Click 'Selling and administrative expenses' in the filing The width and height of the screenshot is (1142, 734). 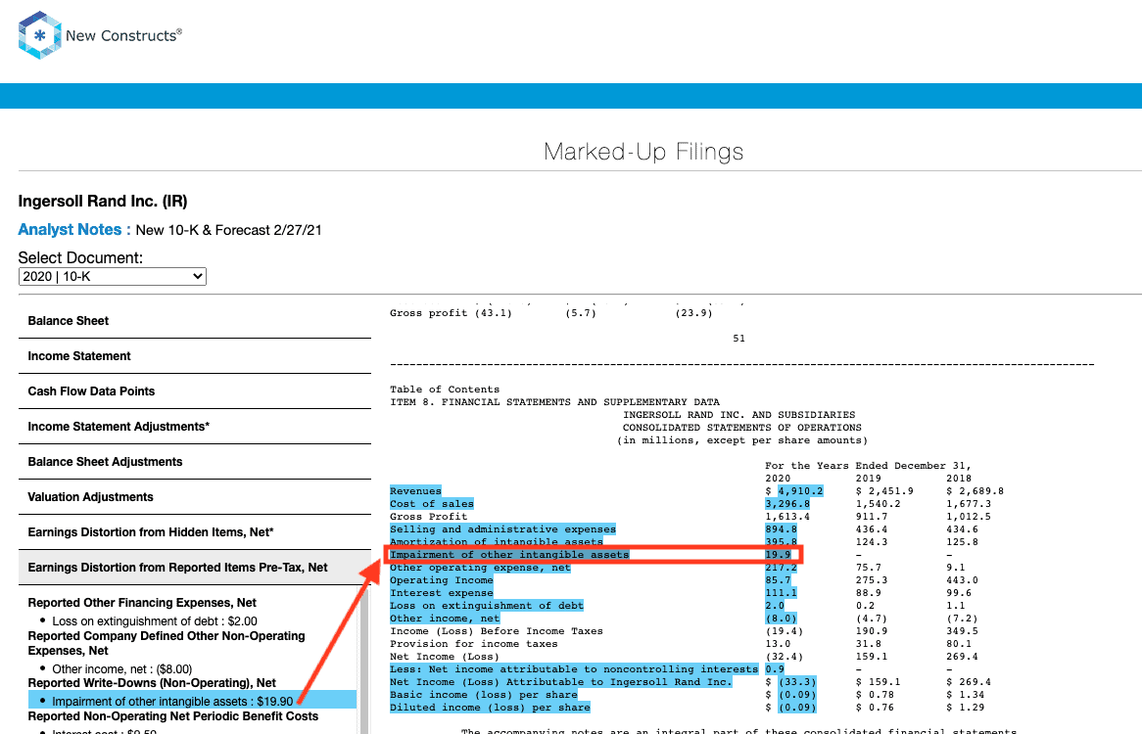point(502,528)
